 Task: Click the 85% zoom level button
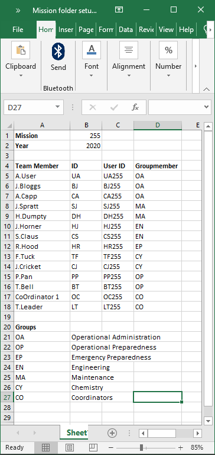tap(197, 447)
